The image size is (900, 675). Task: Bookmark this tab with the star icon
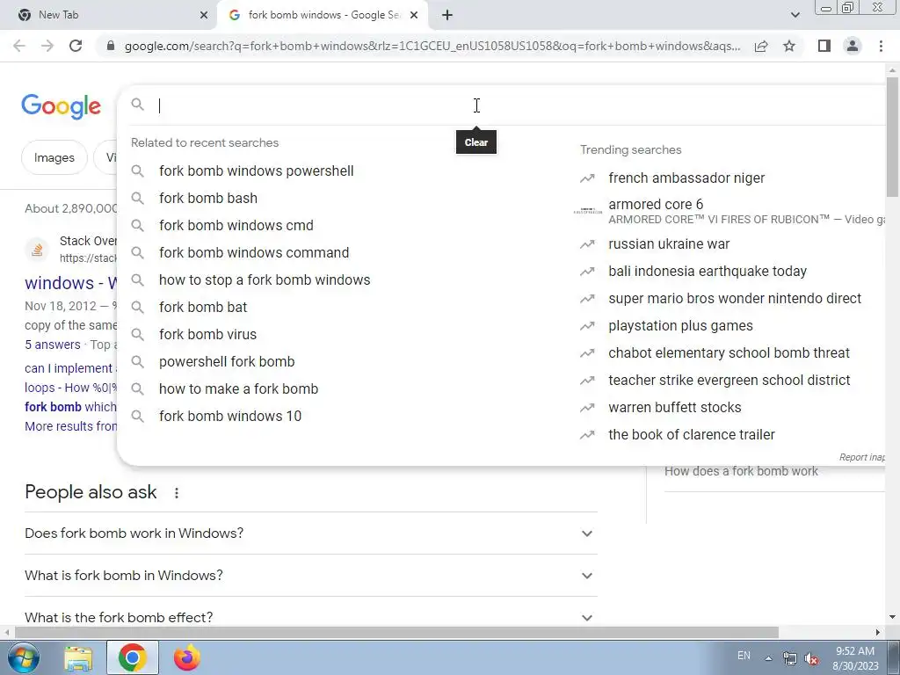789,46
